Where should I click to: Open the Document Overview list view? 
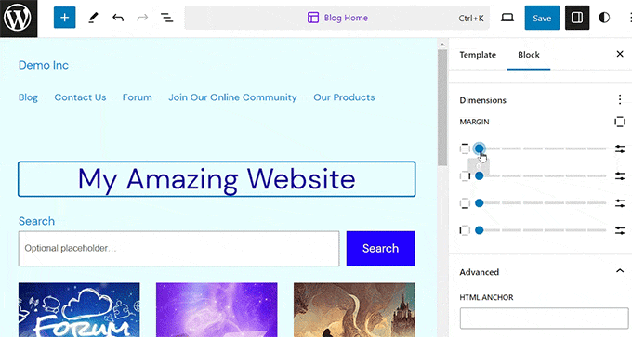pos(167,18)
